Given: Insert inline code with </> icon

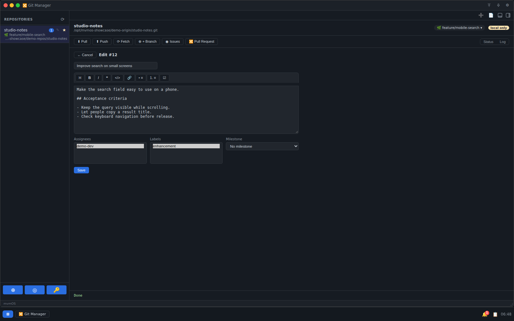Looking at the screenshot, I should click(118, 78).
